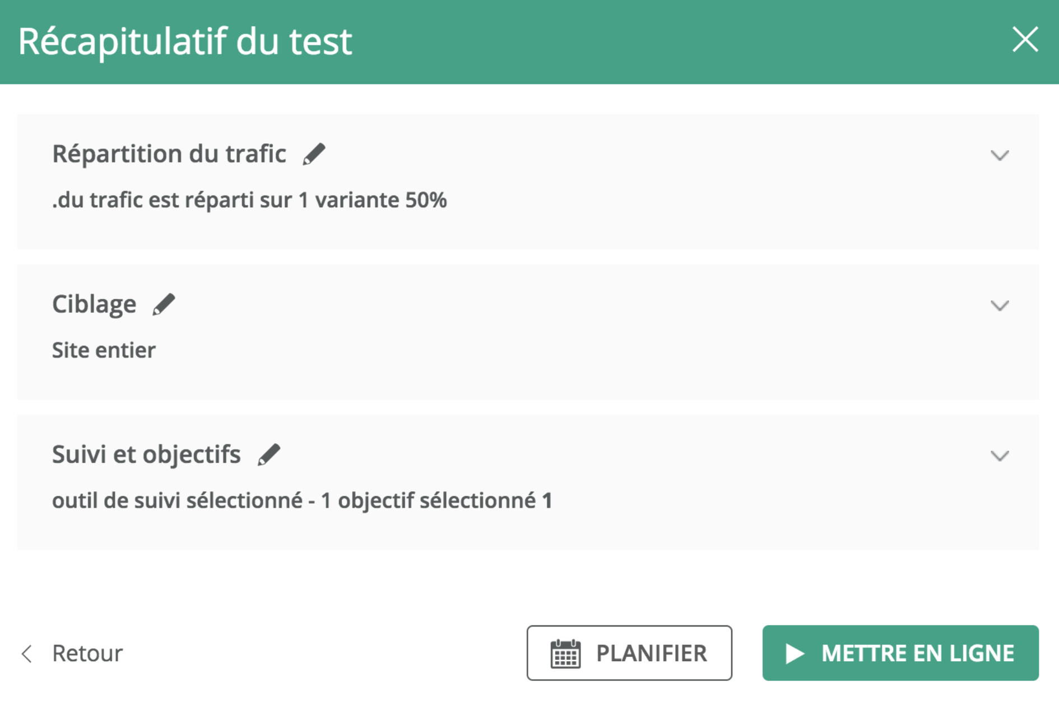This screenshot has height=706, width=1059.
Task: Click the 50% traffic variant summary text
Action: click(249, 200)
